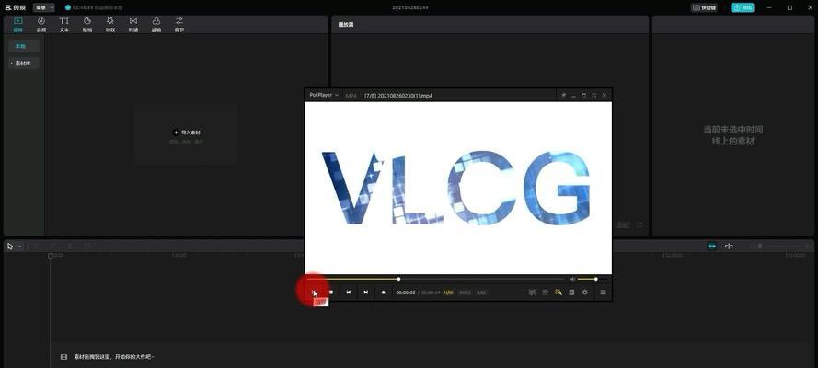The width and height of the screenshot is (818, 368).
Task: Click the H/W decoding indicator
Action: [449, 293]
